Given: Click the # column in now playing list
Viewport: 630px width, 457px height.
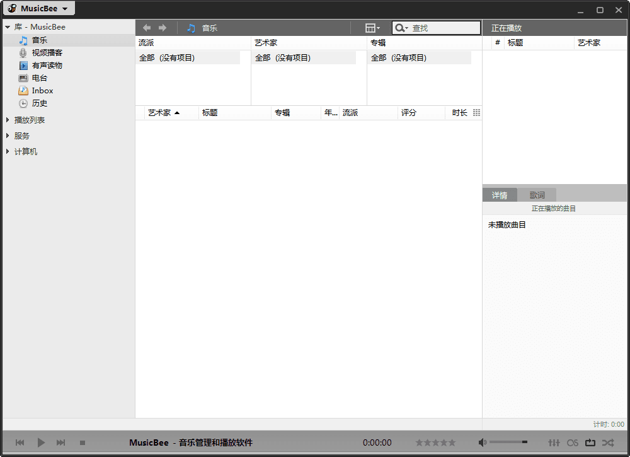Looking at the screenshot, I should point(498,43).
